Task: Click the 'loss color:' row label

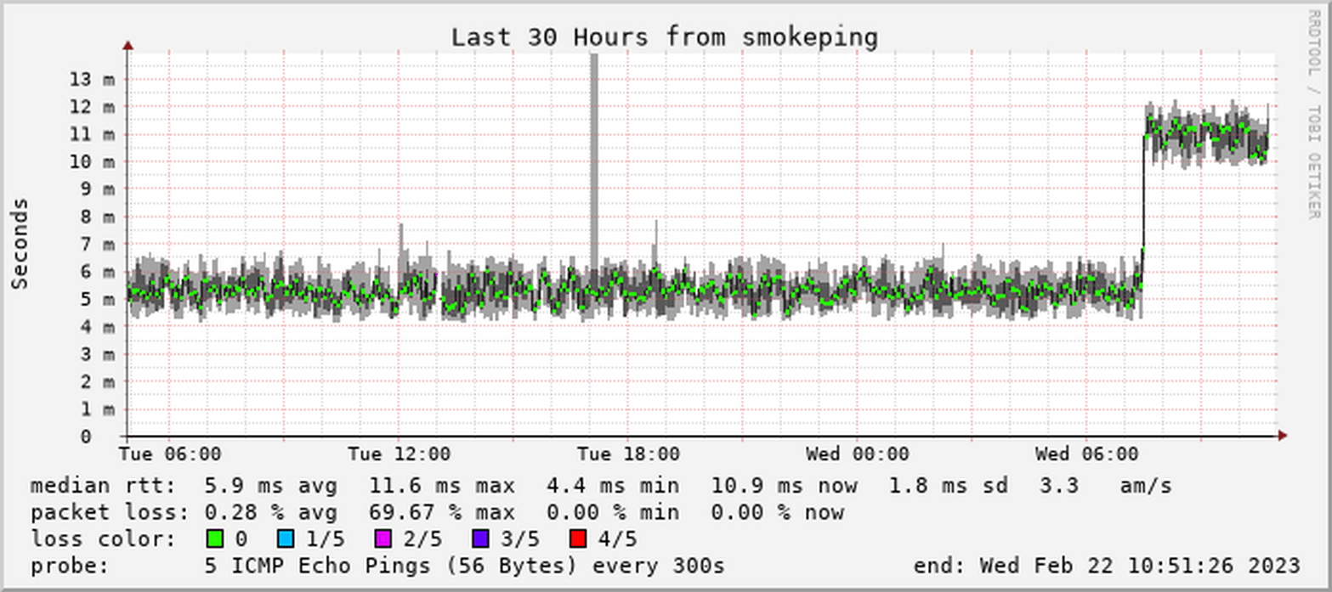Action: [103, 539]
